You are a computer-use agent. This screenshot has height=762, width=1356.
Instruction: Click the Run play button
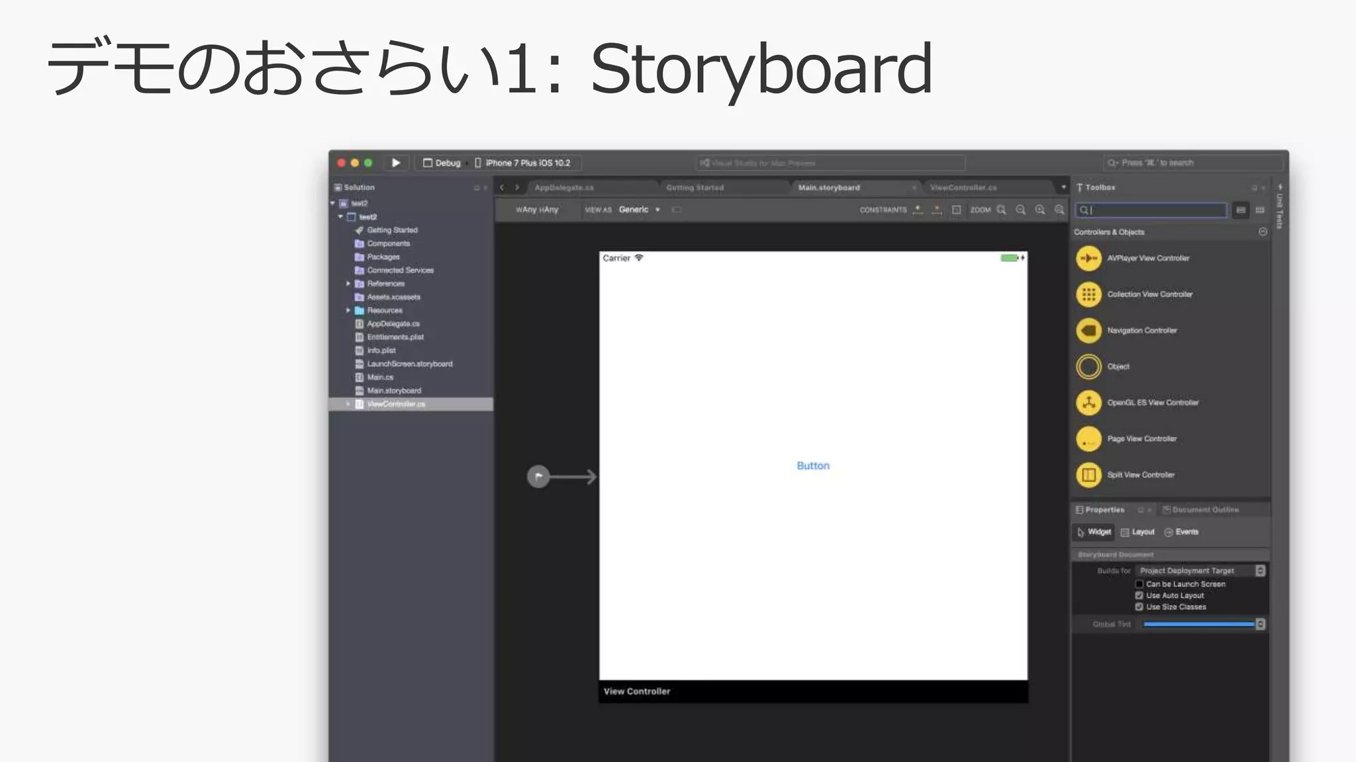pos(396,163)
